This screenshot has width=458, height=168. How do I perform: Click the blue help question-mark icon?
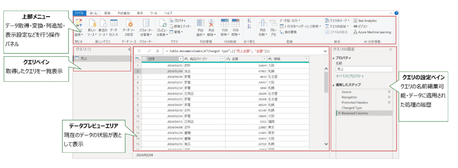tap(396, 13)
